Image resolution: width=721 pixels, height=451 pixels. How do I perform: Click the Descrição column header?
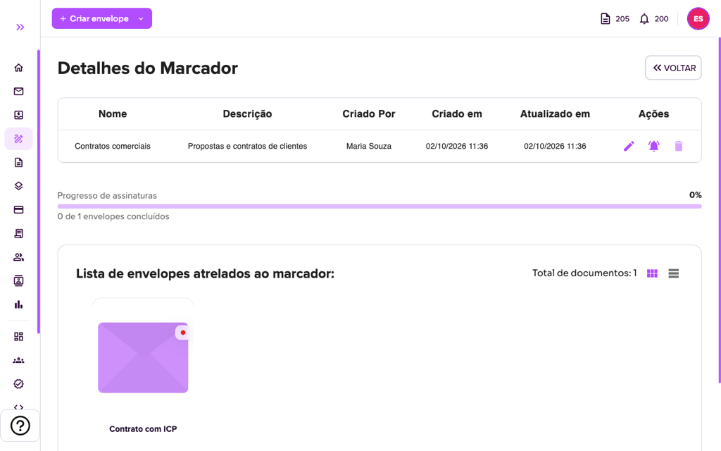pos(247,113)
